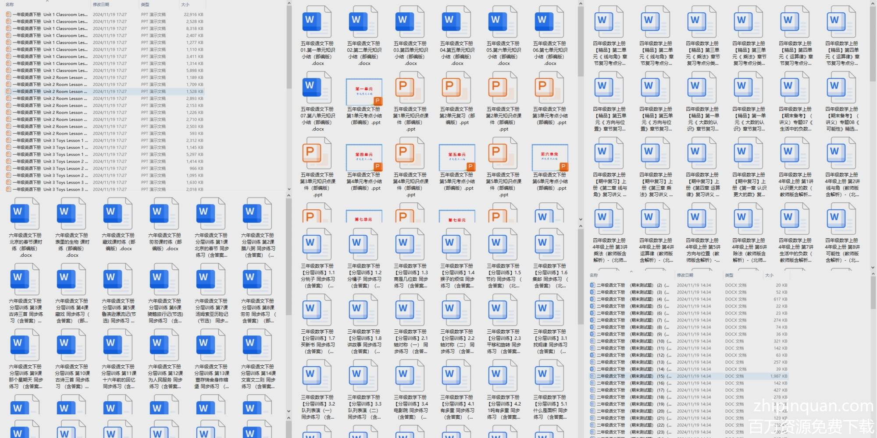Click Word icon of 二年级语文下册 期末测试题 (15)
The width and height of the screenshot is (877, 438).
pos(592,376)
